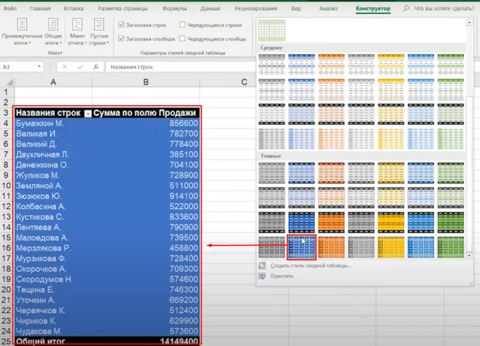The image size is (480, 346).
Task: Enable Чередующиеся столбцы checkbox
Action: tap(182, 39)
